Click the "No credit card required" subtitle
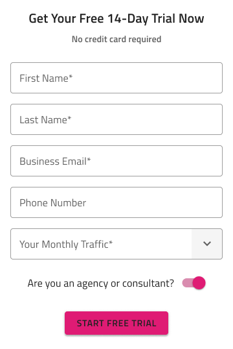Image resolution: width=233 pixels, height=349 pixels. (116, 39)
